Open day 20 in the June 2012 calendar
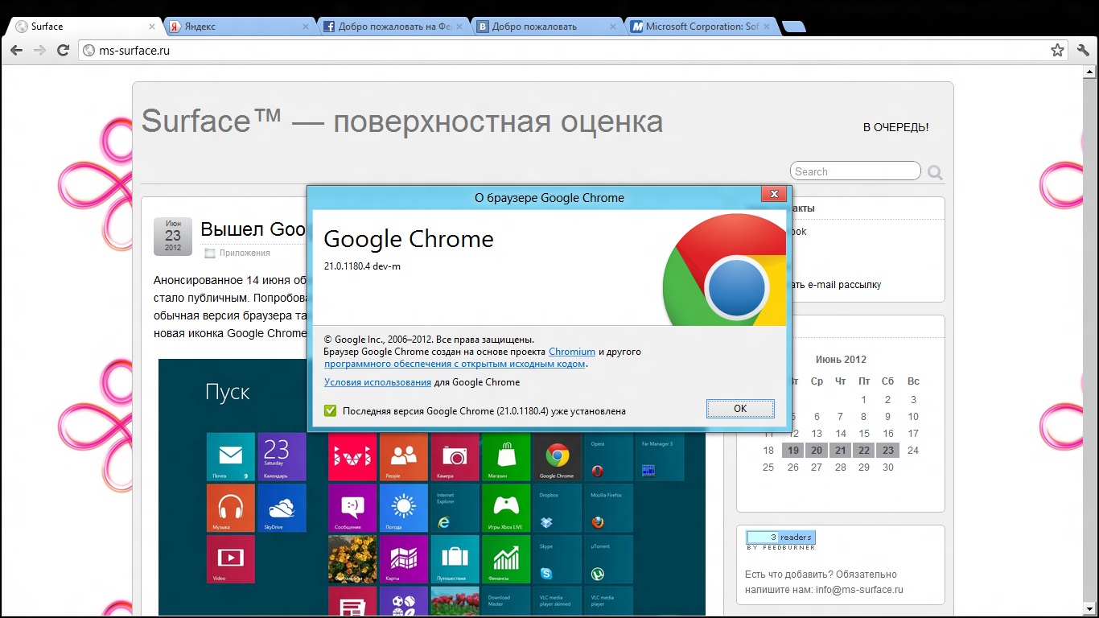The height and width of the screenshot is (618, 1099). click(x=817, y=451)
